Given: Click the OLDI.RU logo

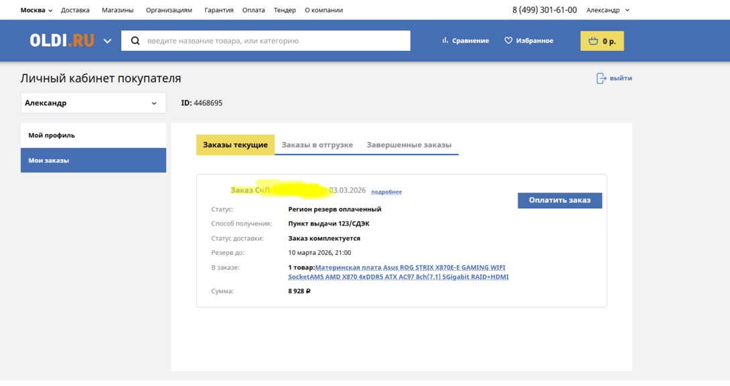Looking at the screenshot, I should point(62,41).
